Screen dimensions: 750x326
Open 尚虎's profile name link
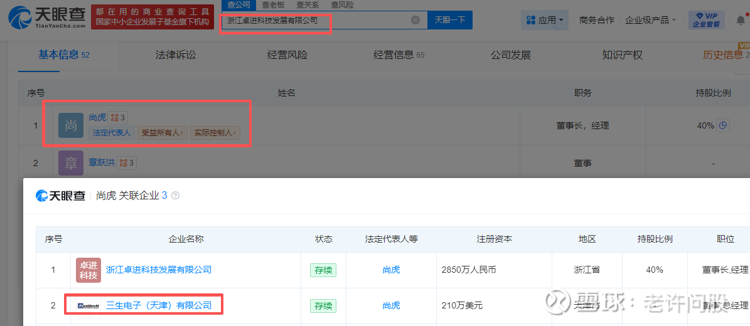tap(97, 117)
